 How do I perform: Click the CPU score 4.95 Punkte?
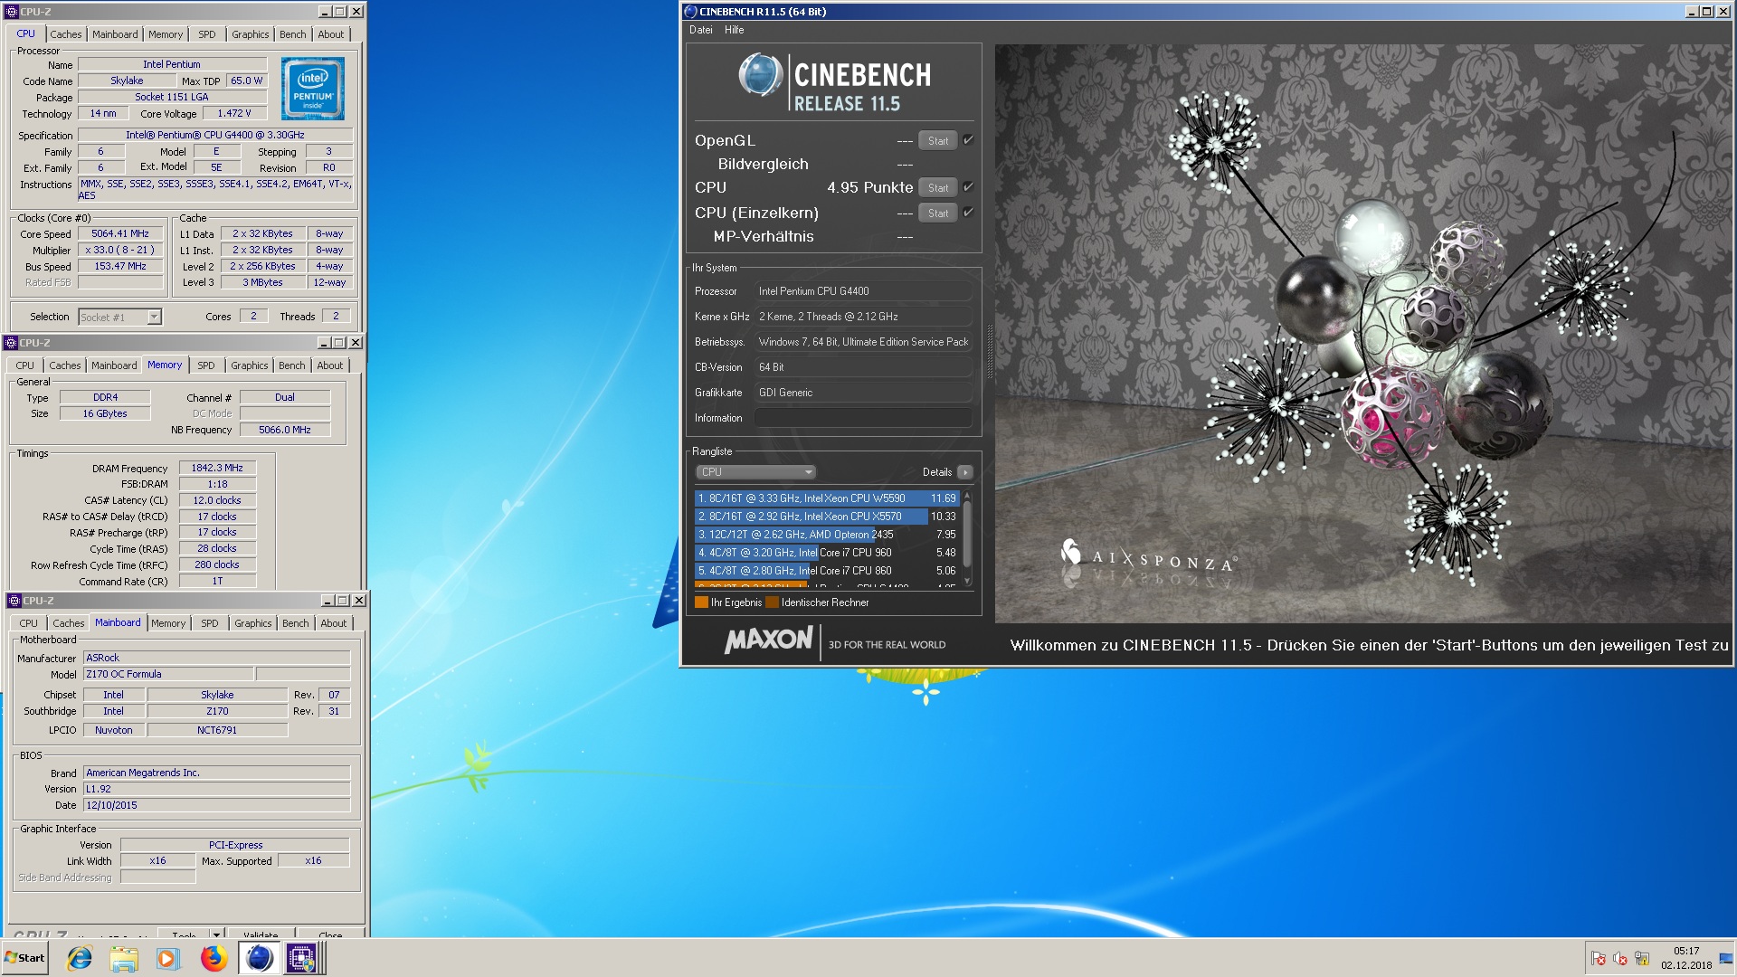pyautogui.click(x=869, y=187)
